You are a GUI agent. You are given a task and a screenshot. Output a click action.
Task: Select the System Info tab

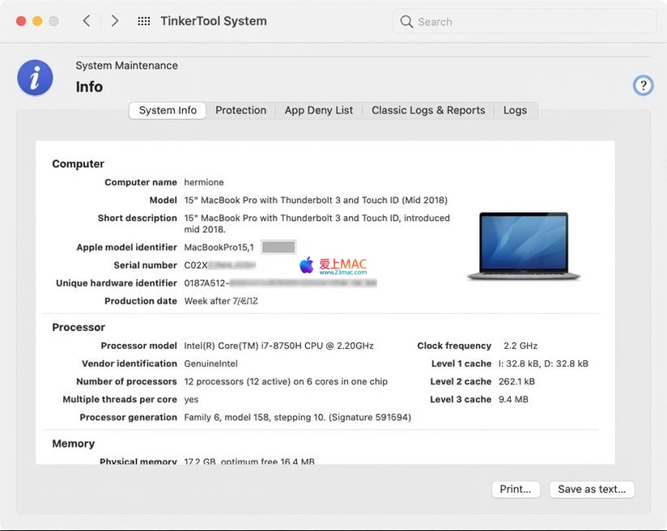point(168,110)
